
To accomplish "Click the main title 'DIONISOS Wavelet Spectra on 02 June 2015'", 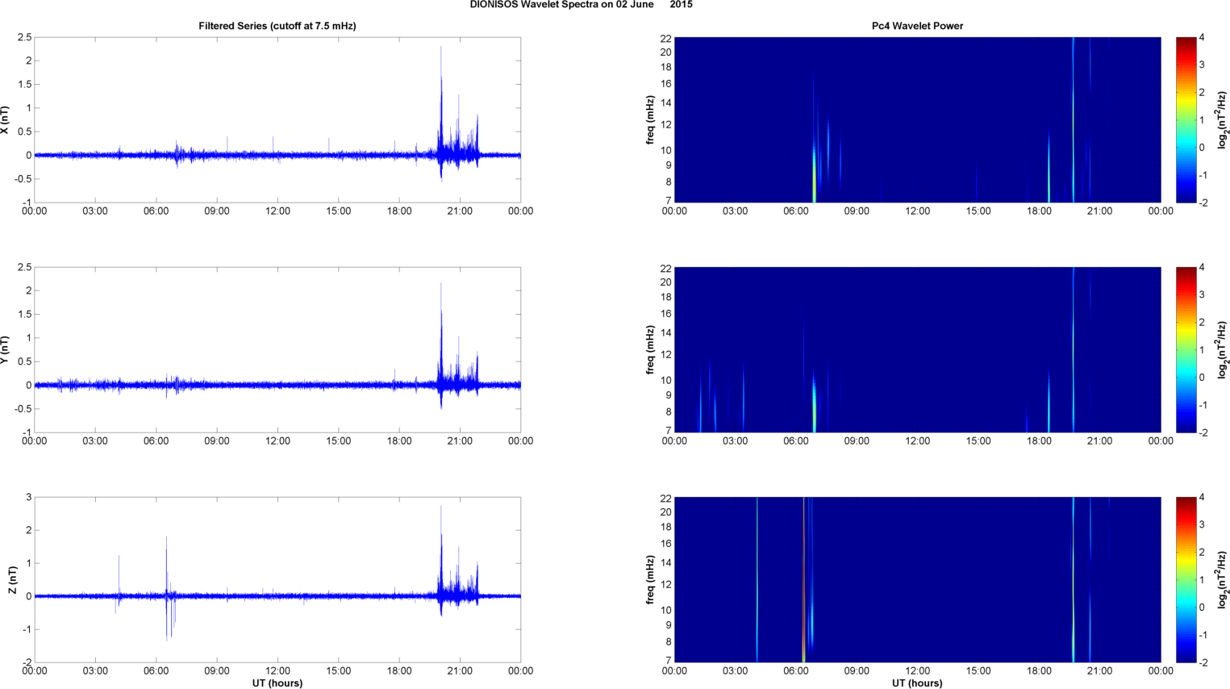I will (x=581, y=5).
